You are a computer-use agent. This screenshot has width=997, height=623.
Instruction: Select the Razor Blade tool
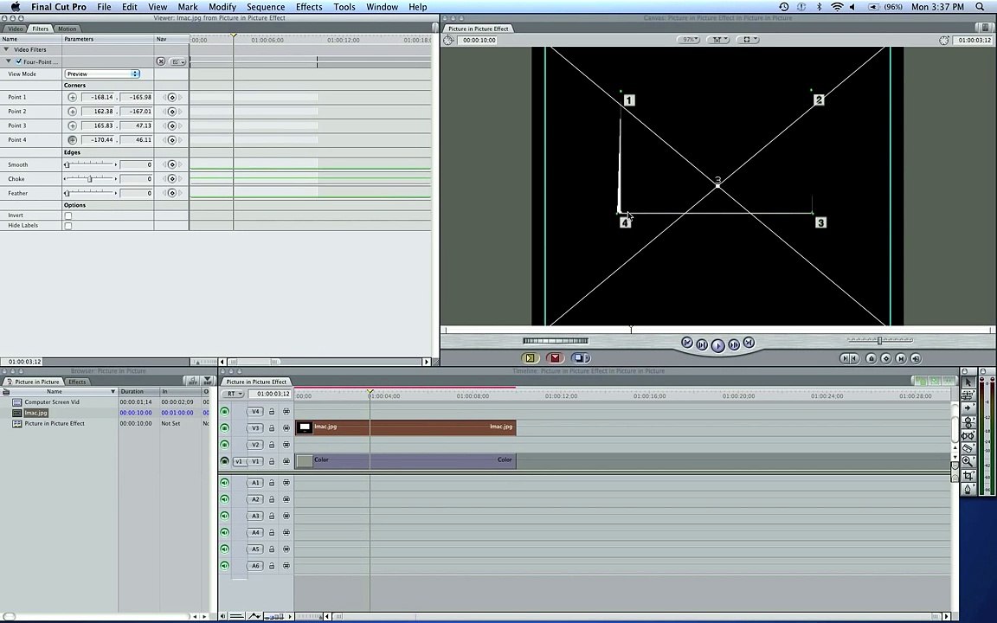(x=968, y=449)
